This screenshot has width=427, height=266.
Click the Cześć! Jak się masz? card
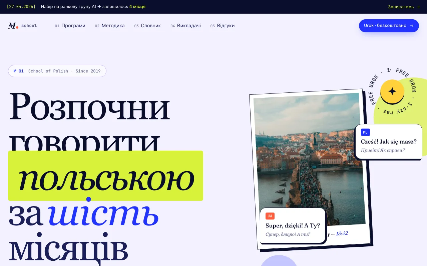[389, 142]
